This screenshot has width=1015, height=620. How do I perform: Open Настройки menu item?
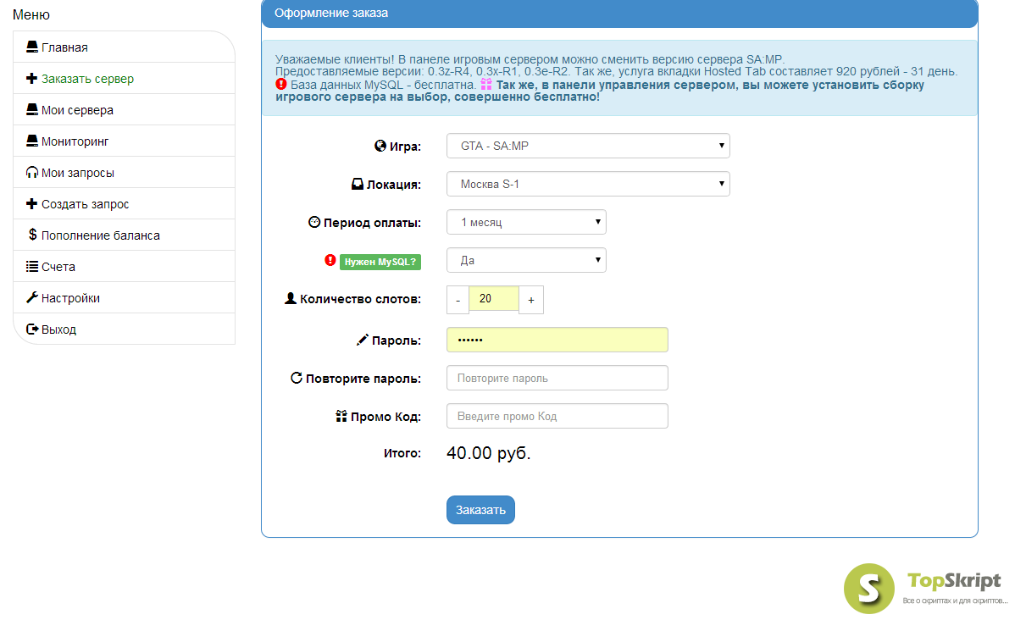[x=124, y=297]
